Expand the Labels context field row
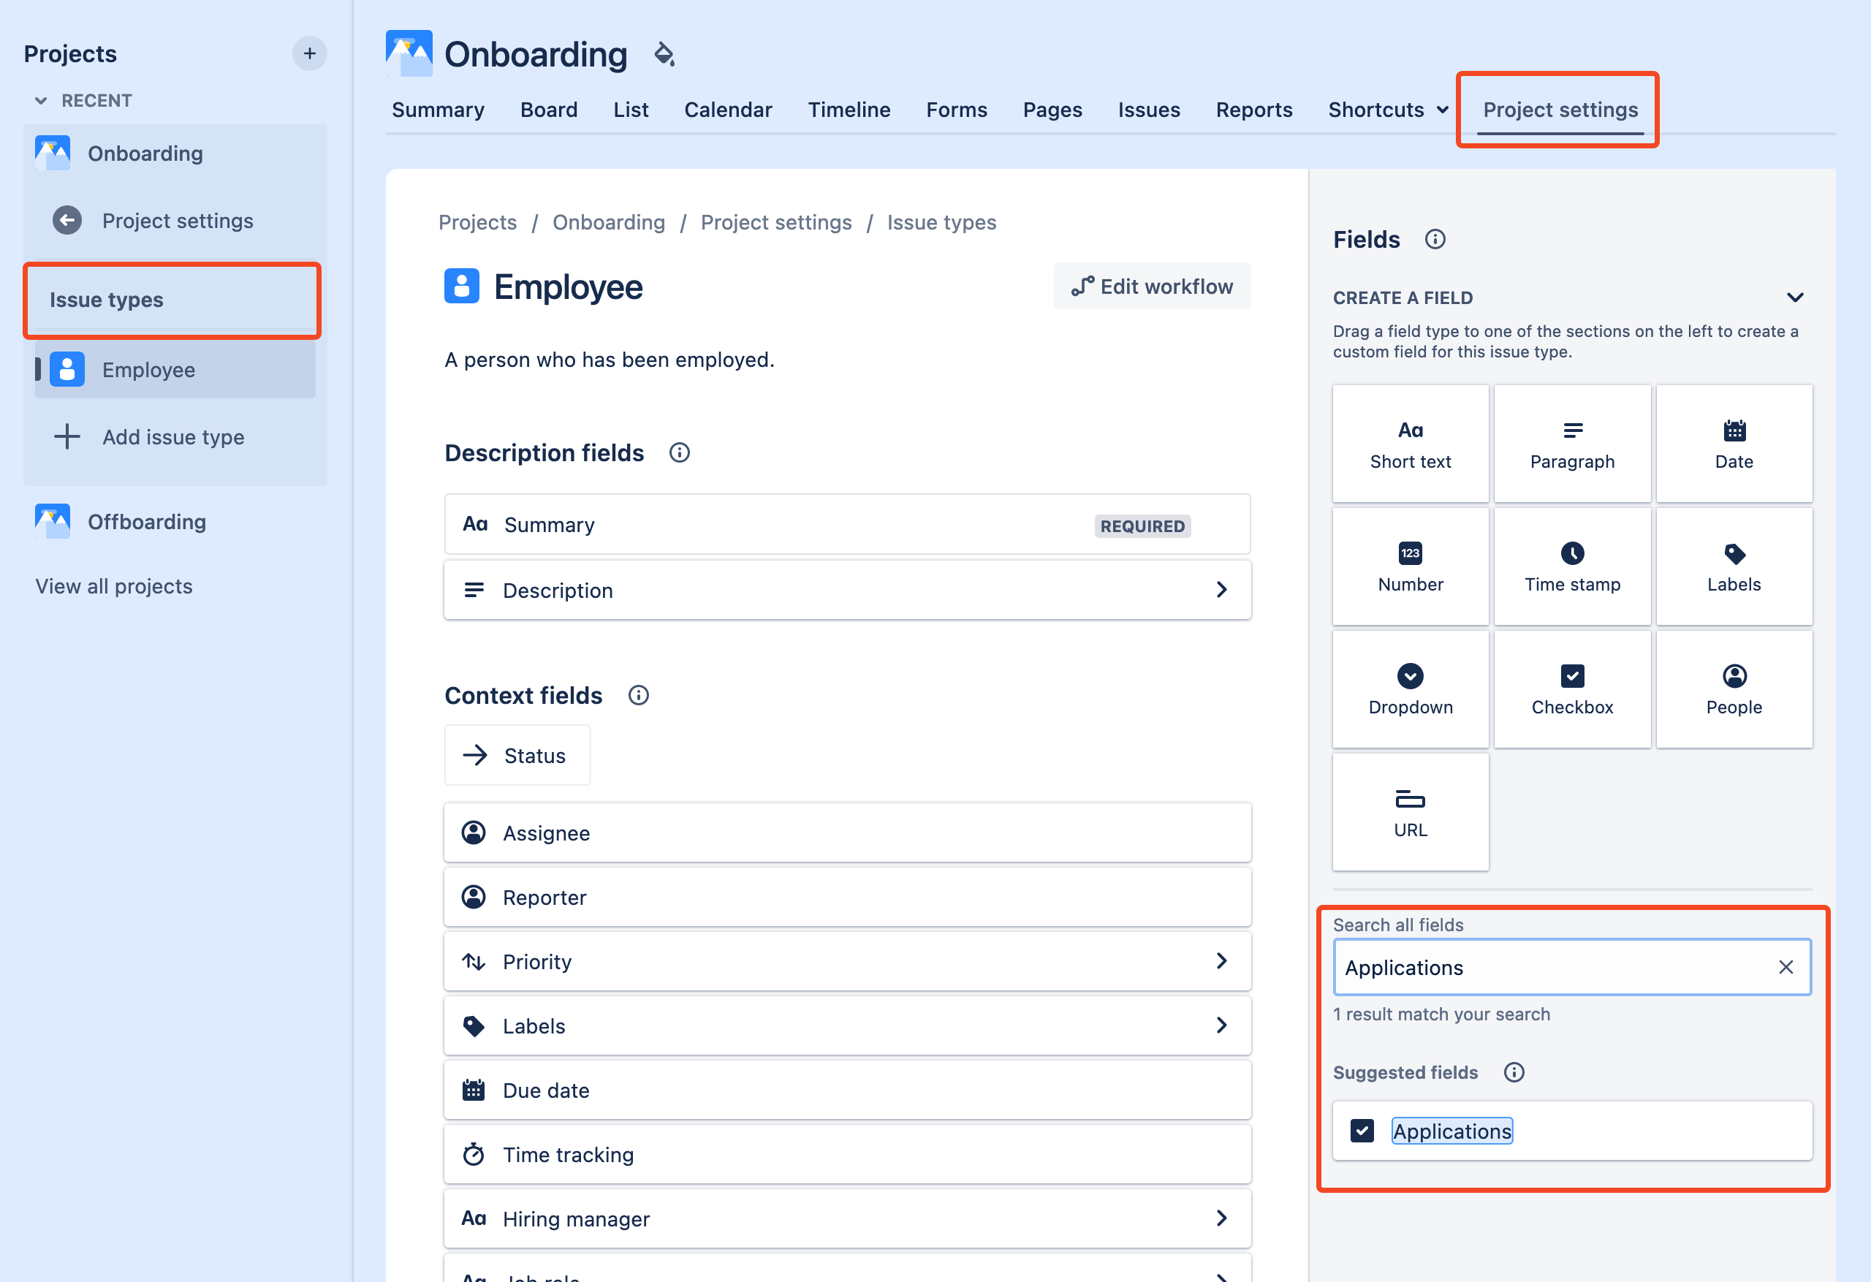The image size is (1871, 1282). click(848, 1026)
